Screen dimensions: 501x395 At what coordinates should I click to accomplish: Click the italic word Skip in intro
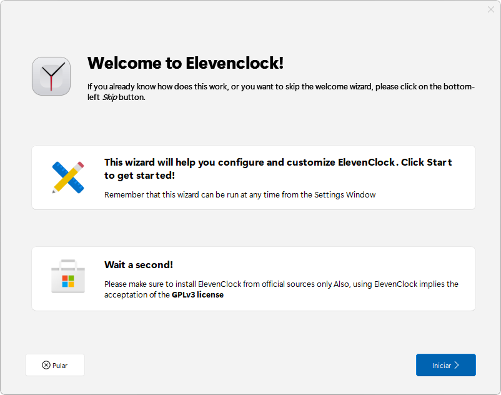pos(109,97)
